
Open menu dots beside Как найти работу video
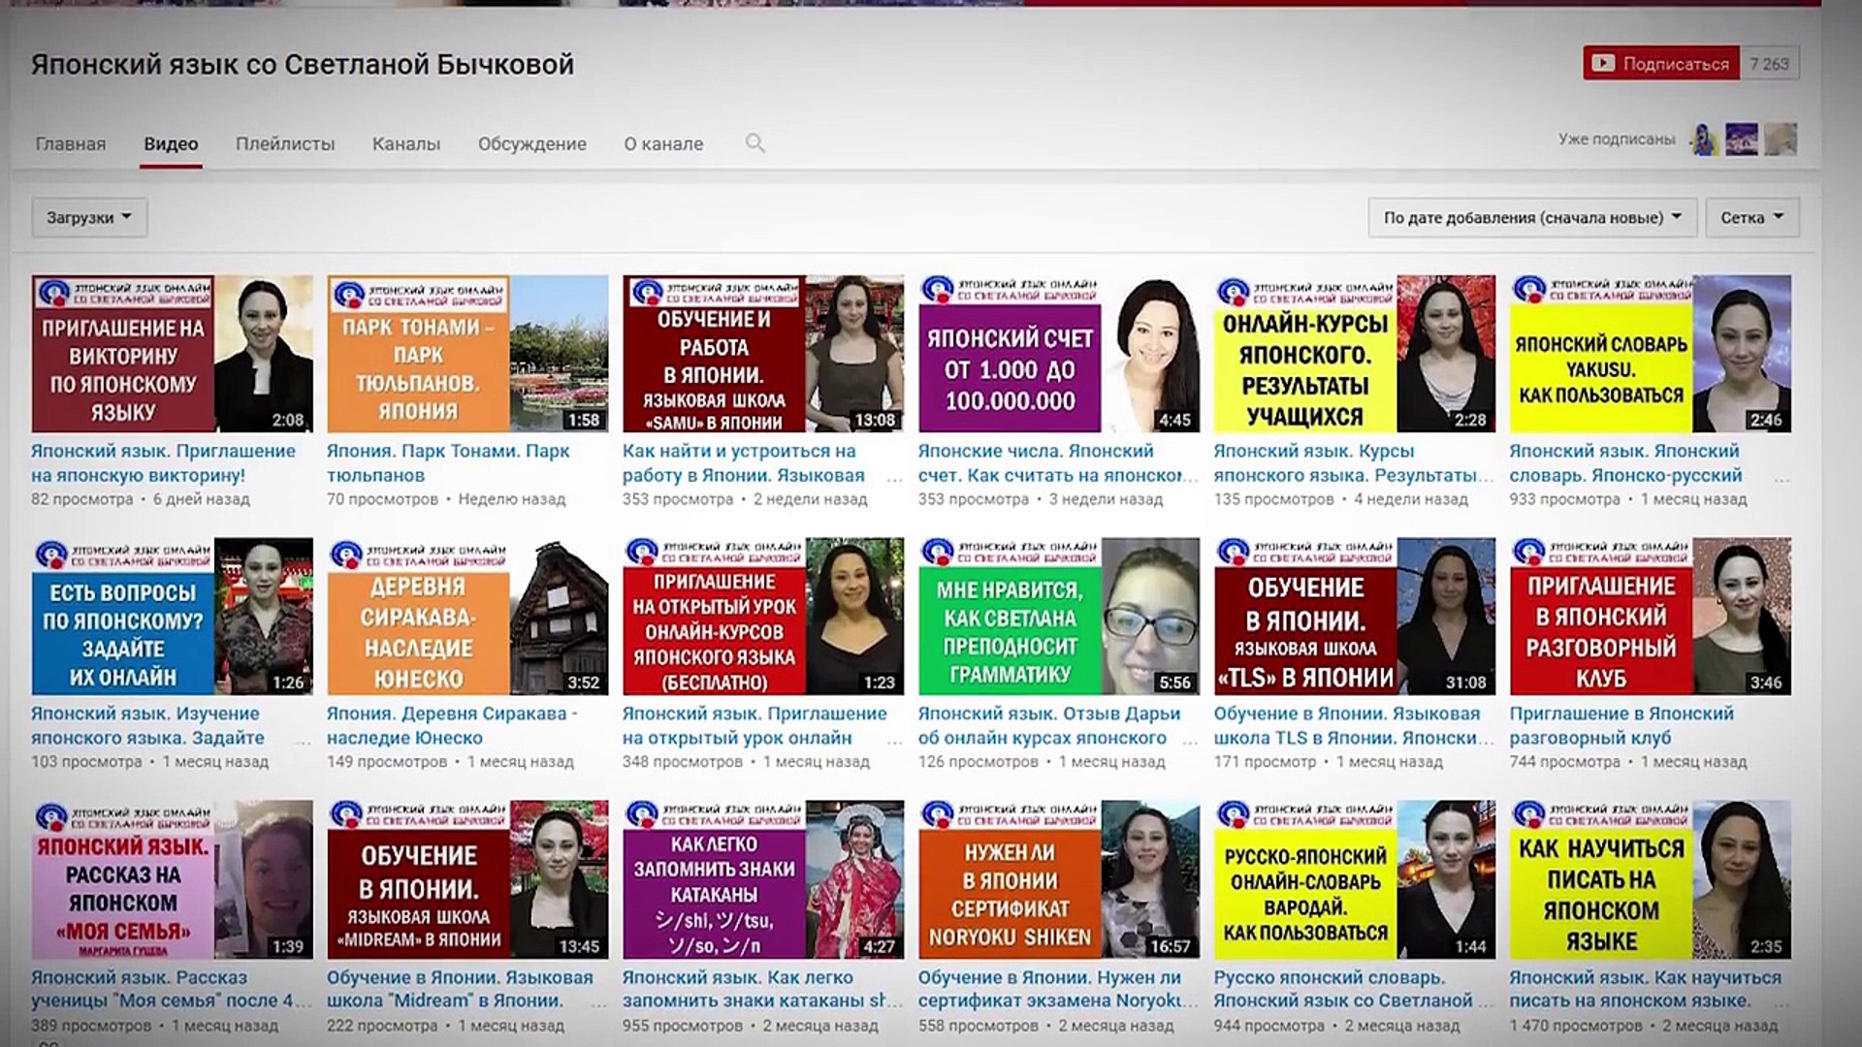click(894, 478)
